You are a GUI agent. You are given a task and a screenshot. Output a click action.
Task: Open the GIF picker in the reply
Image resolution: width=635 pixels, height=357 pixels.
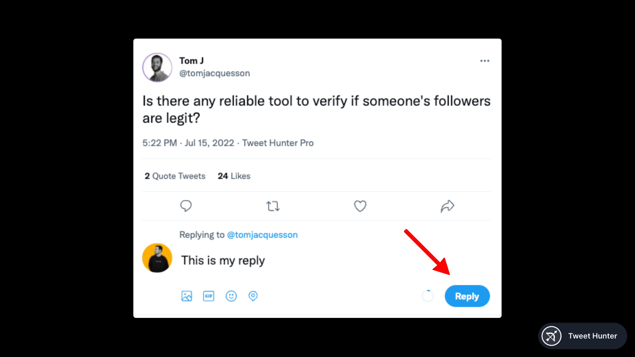pos(208,296)
